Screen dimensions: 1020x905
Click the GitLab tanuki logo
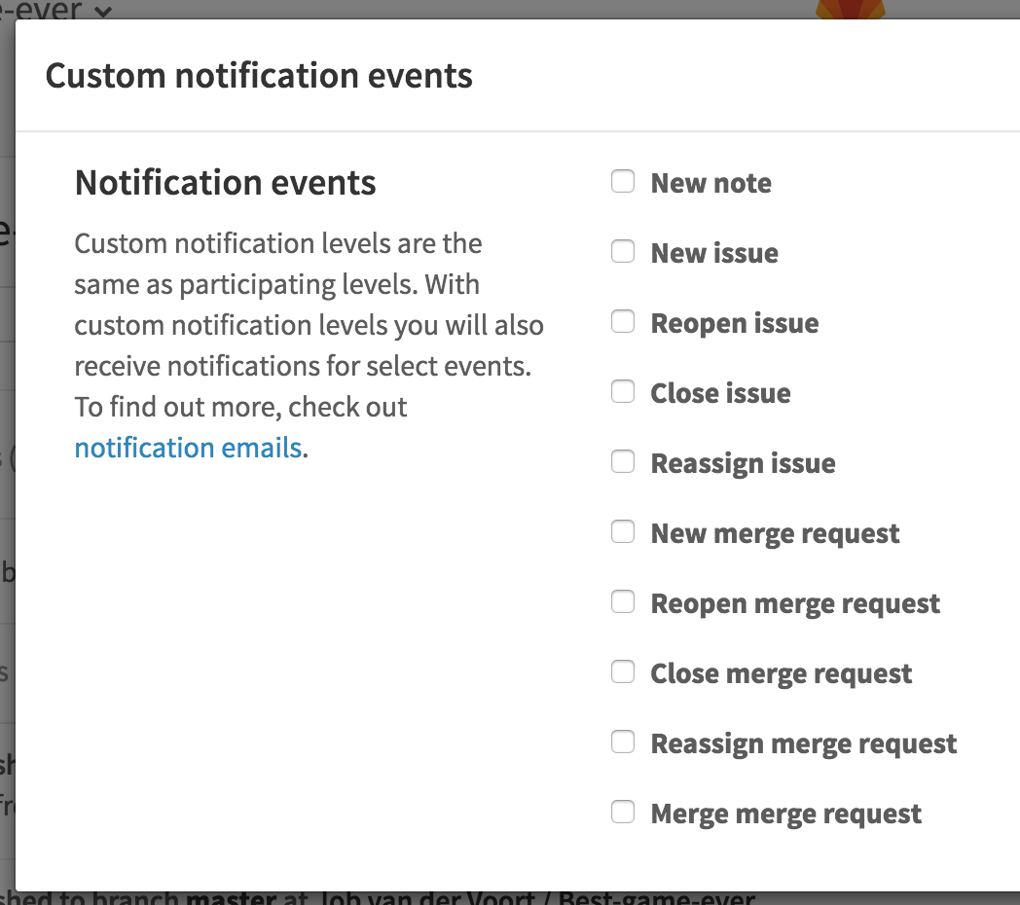[x=851, y=10]
